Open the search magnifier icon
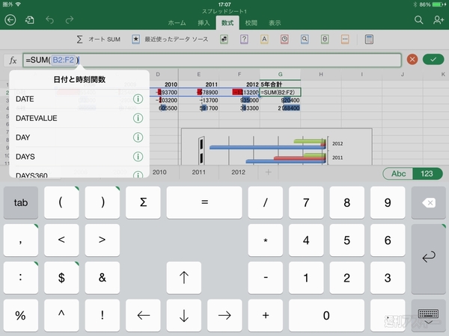Viewport: 449px width, 336px height. coord(418,20)
